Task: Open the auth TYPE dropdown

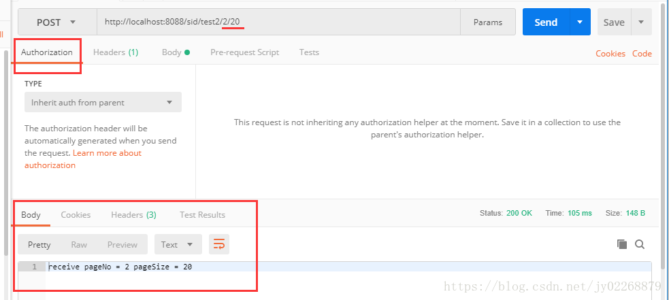Action: [x=103, y=103]
